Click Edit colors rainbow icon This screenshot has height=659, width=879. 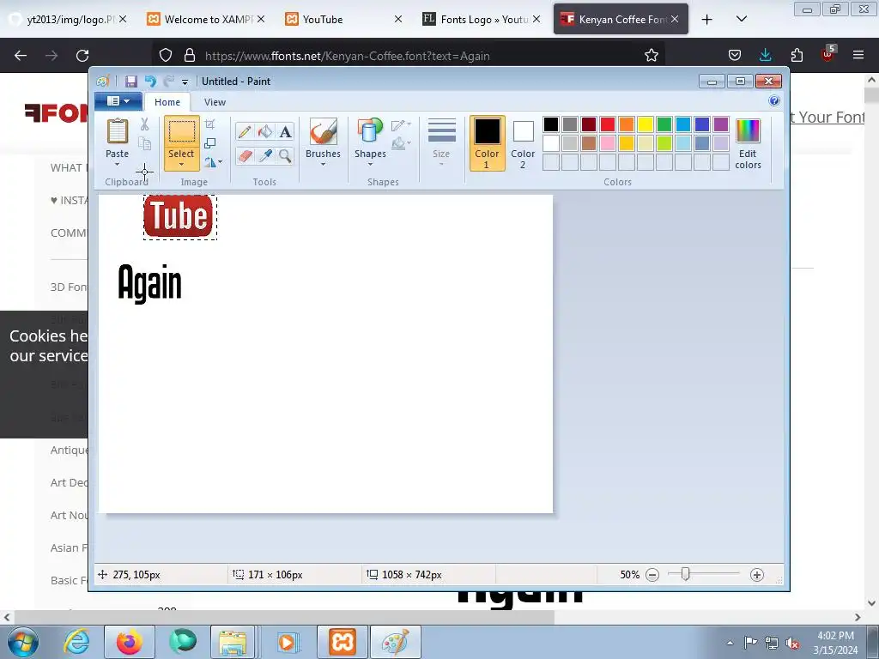(x=748, y=131)
